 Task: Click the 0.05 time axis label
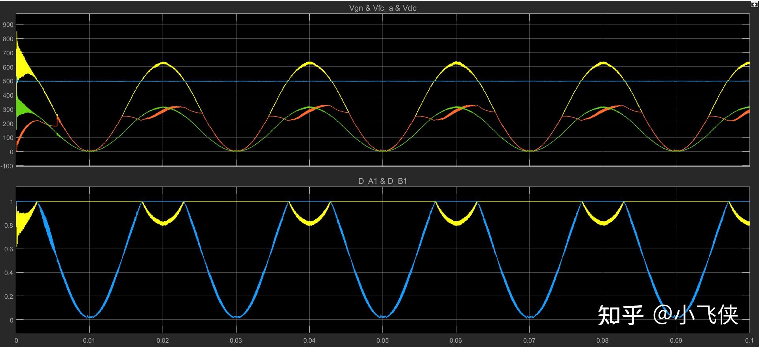(x=383, y=340)
